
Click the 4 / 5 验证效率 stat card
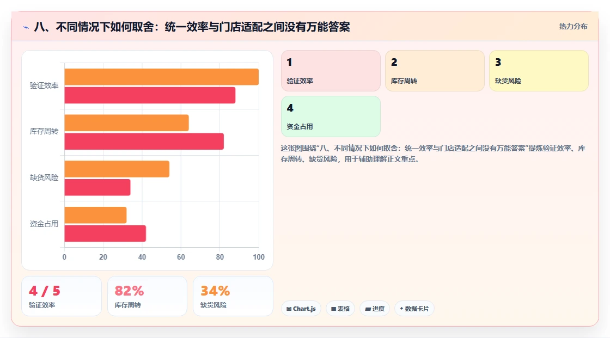click(62, 296)
